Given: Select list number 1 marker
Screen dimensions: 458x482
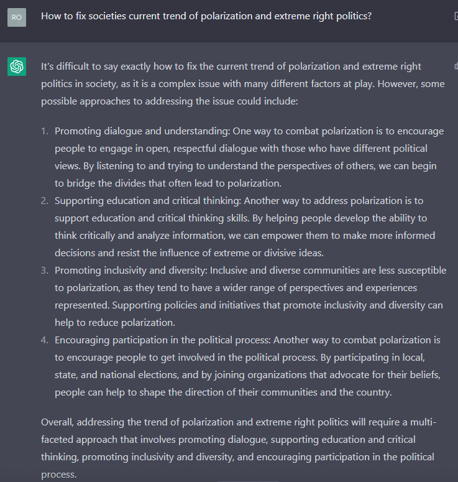Looking at the screenshot, I should pyautogui.click(x=45, y=131).
